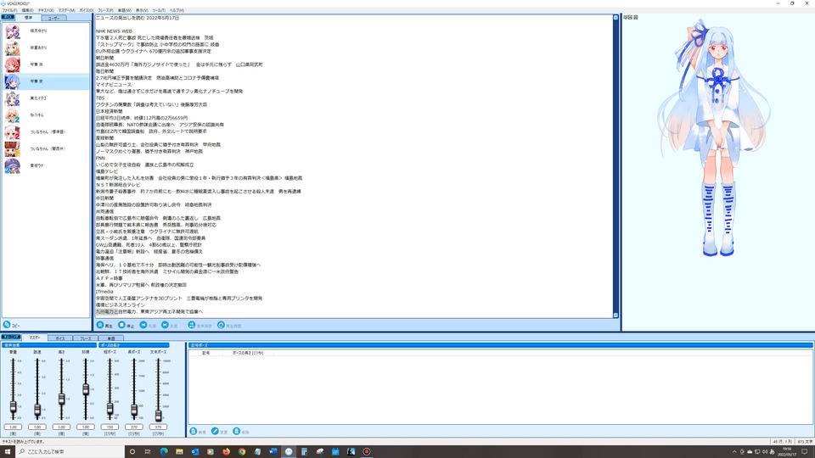The image size is (815, 458).
Task: Open the フレーズ tuning tab
Action: pos(86,338)
